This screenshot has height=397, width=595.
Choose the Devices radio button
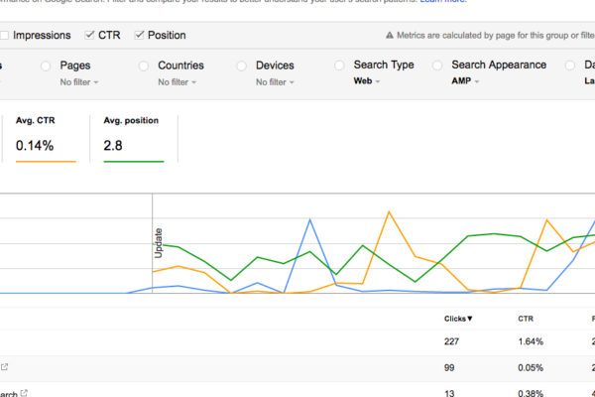(x=242, y=66)
